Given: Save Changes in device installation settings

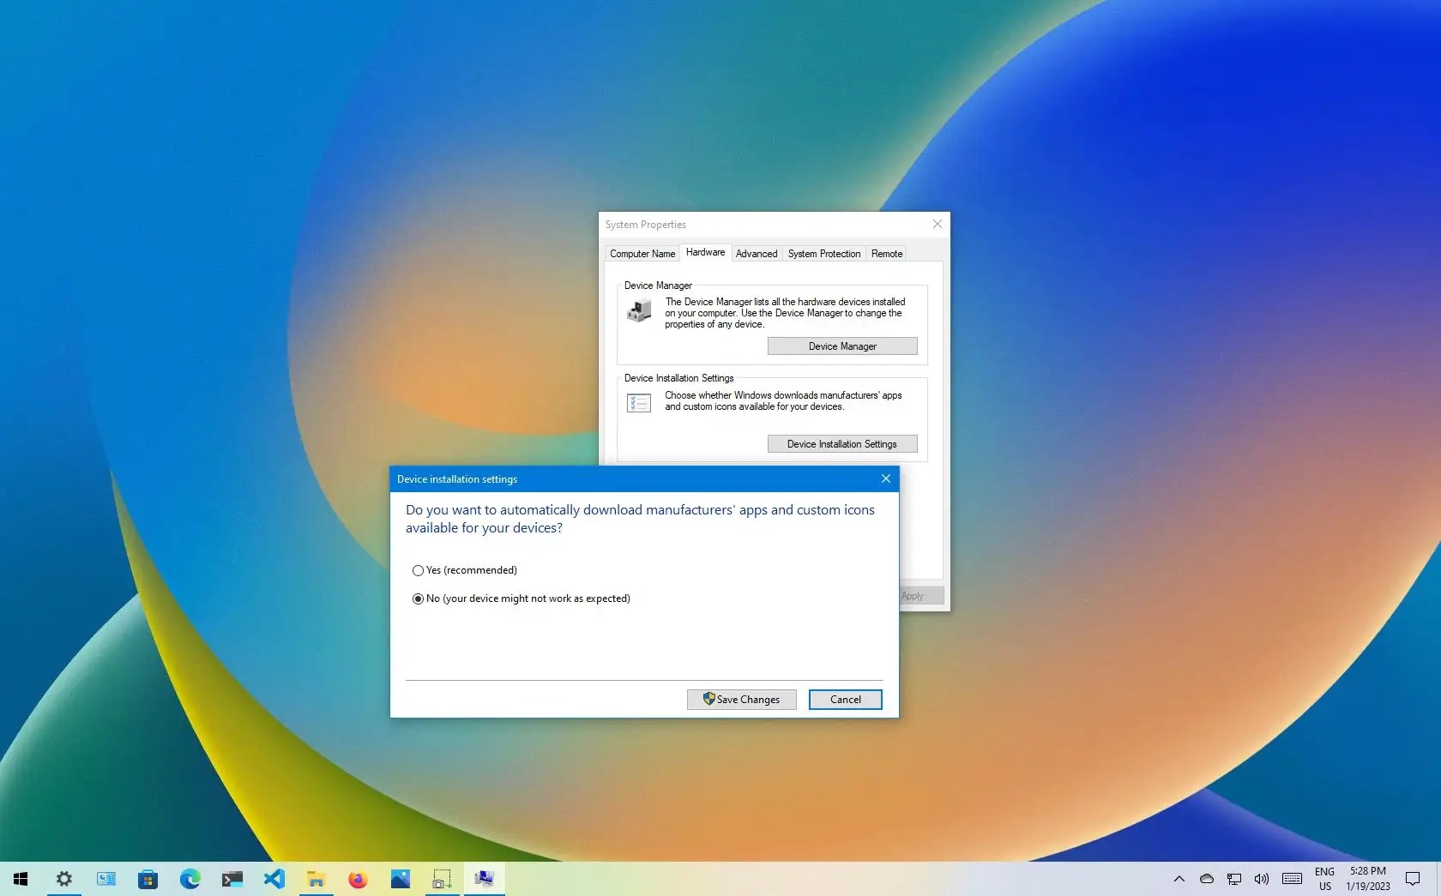Looking at the screenshot, I should point(740,699).
